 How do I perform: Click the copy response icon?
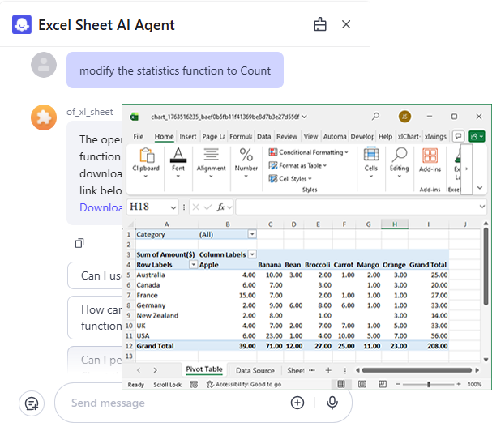tap(79, 243)
